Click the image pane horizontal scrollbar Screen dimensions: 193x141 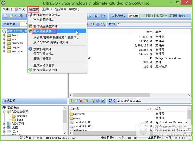click(112, 95)
